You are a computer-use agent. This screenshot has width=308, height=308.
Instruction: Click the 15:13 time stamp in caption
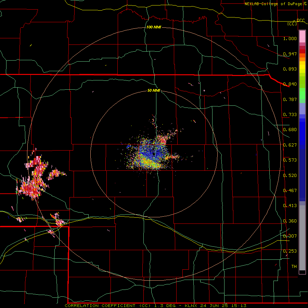[239, 306]
